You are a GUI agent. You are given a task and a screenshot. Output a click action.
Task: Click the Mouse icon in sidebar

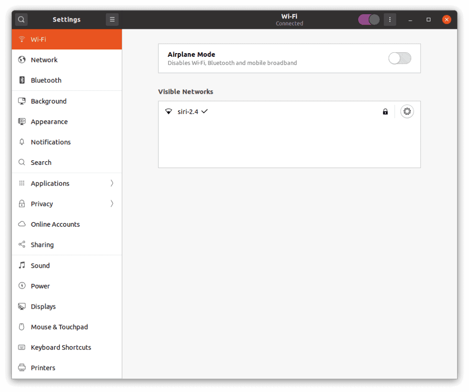(x=22, y=327)
